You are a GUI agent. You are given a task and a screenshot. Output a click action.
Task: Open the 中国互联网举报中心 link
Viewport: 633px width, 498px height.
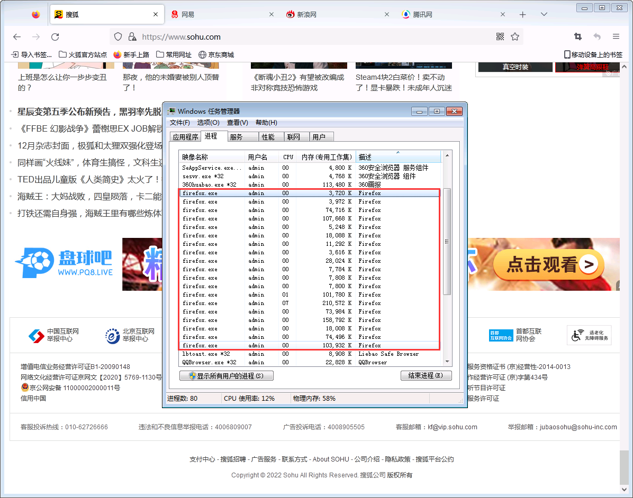53,335
